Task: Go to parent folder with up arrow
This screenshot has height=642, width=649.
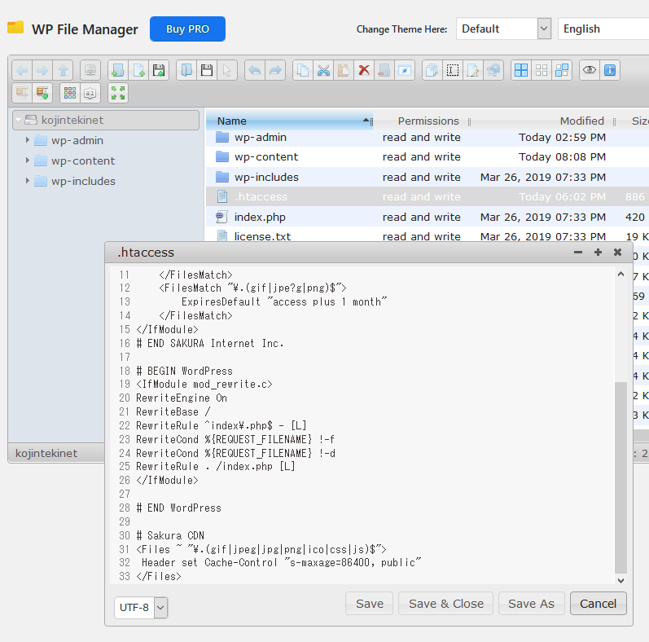Action: (63, 70)
